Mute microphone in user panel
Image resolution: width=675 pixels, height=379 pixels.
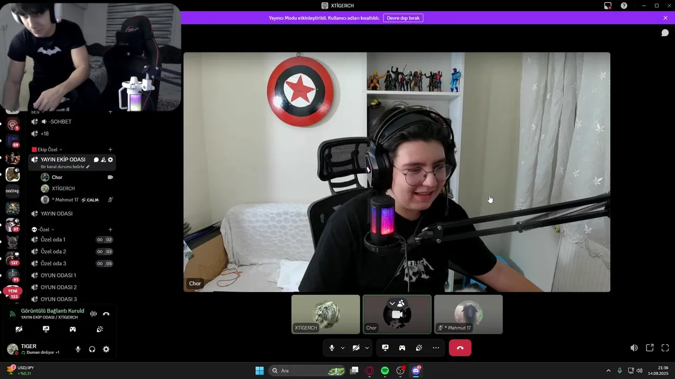click(78, 349)
